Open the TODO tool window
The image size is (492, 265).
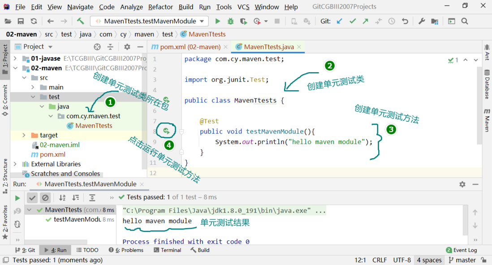[87, 250]
